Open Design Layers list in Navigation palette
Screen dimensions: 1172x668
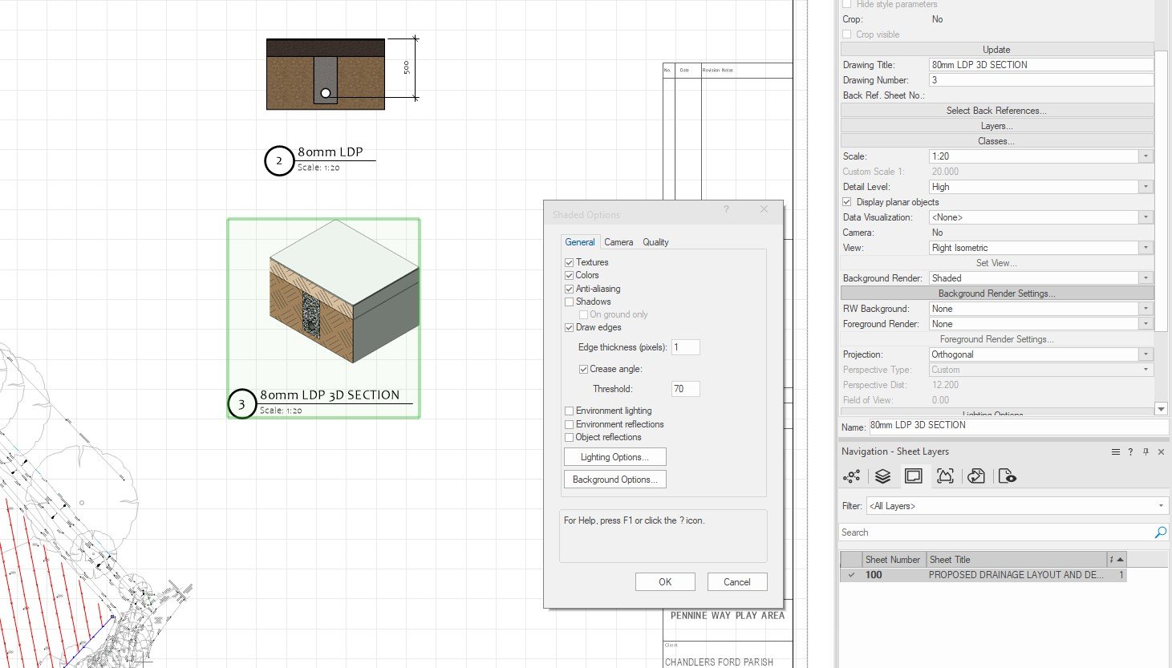click(x=883, y=476)
